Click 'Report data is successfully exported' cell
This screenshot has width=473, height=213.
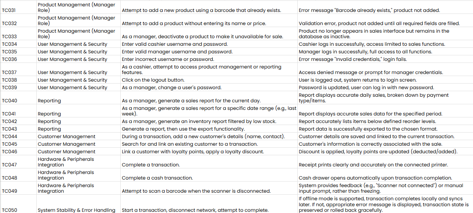pos(385,129)
